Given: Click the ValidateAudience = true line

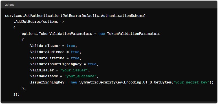Looking at the screenshot, I should click(x=56, y=52).
